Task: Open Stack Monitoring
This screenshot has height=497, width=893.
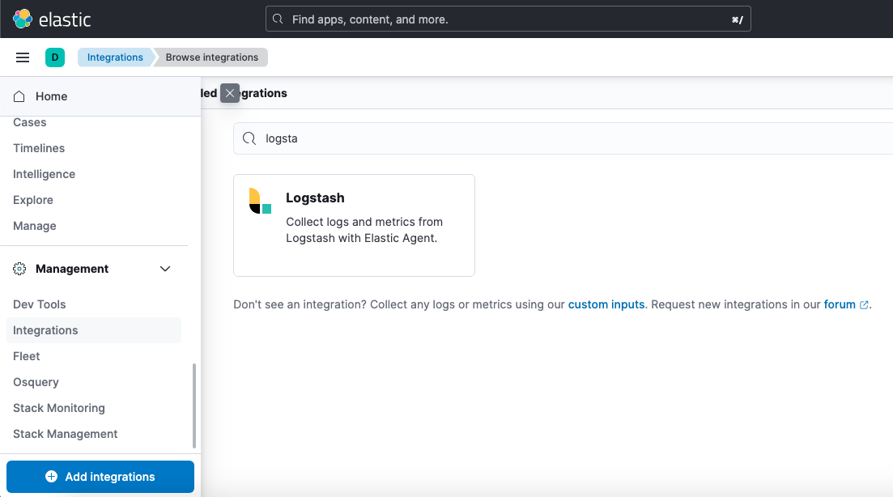Action: [59, 408]
